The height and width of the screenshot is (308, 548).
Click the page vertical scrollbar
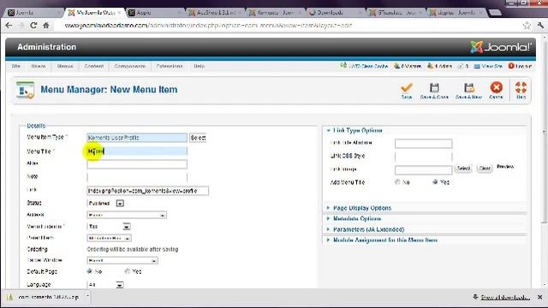coord(544,161)
